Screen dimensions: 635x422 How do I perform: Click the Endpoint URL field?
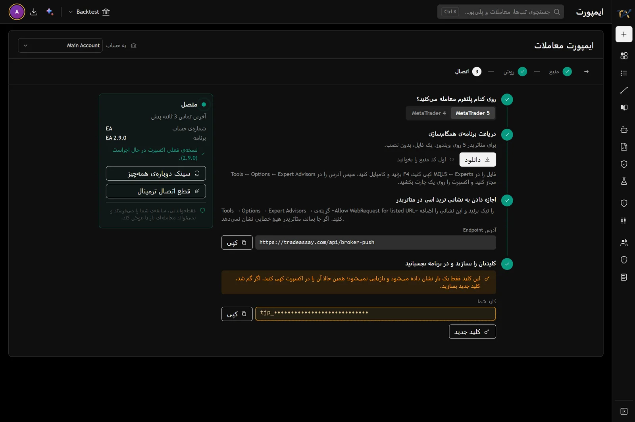375,243
